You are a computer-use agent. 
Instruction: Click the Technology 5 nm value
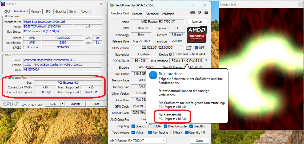(141, 35)
